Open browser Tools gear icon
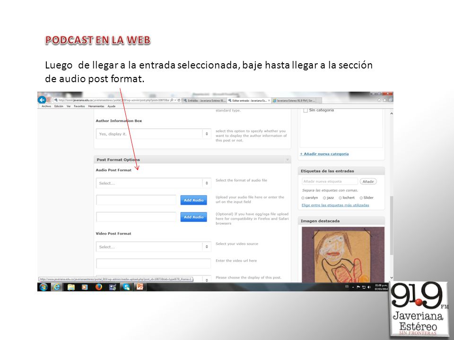 click(390, 100)
